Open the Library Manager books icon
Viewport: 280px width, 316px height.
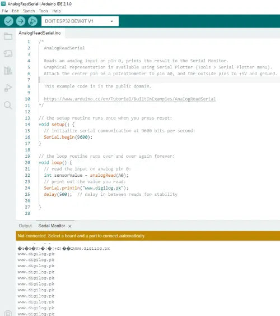click(x=8, y=71)
